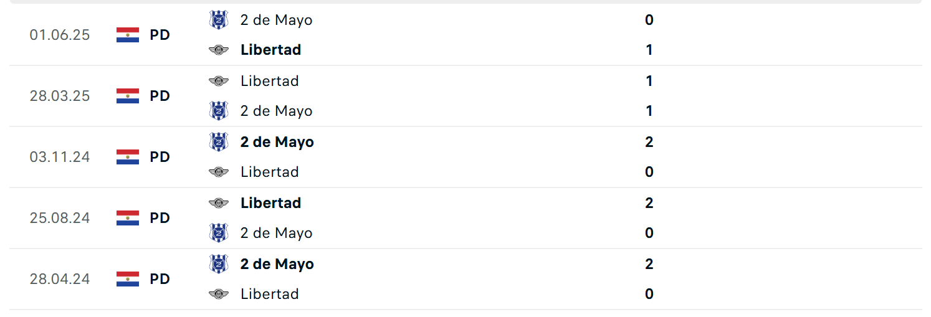Click Paraguay flag on the 03.11.24 row

[x=128, y=157]
